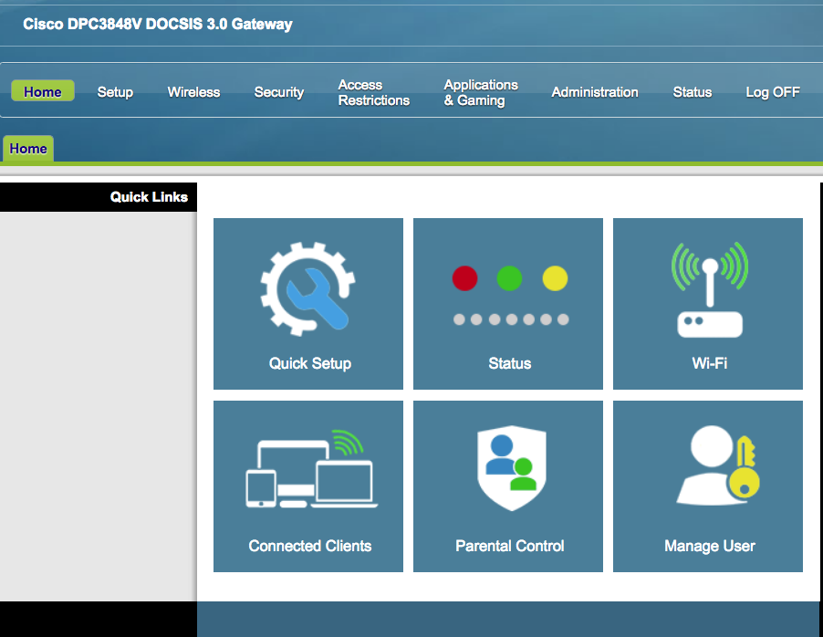
Task: Open the Wireless menu
Action: point(193,92)
